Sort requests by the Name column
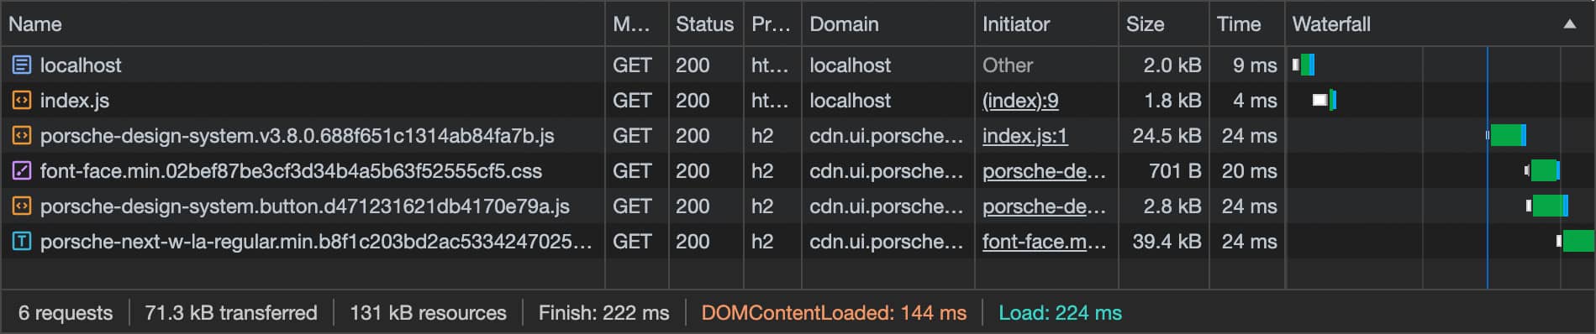Image resolution: width=1596 pixels, height=334 pixels. tap(303, 24)
